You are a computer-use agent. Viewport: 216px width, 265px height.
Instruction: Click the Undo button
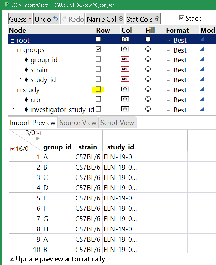[x=46, y=19]
